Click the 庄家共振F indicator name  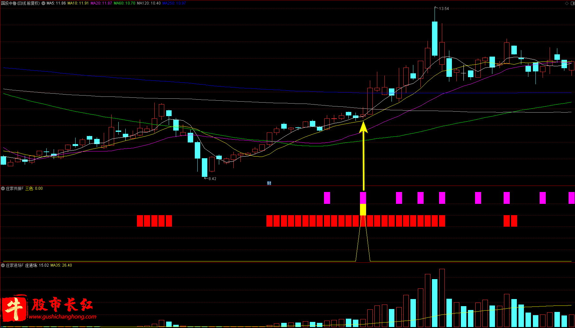[x=15, y=188]
